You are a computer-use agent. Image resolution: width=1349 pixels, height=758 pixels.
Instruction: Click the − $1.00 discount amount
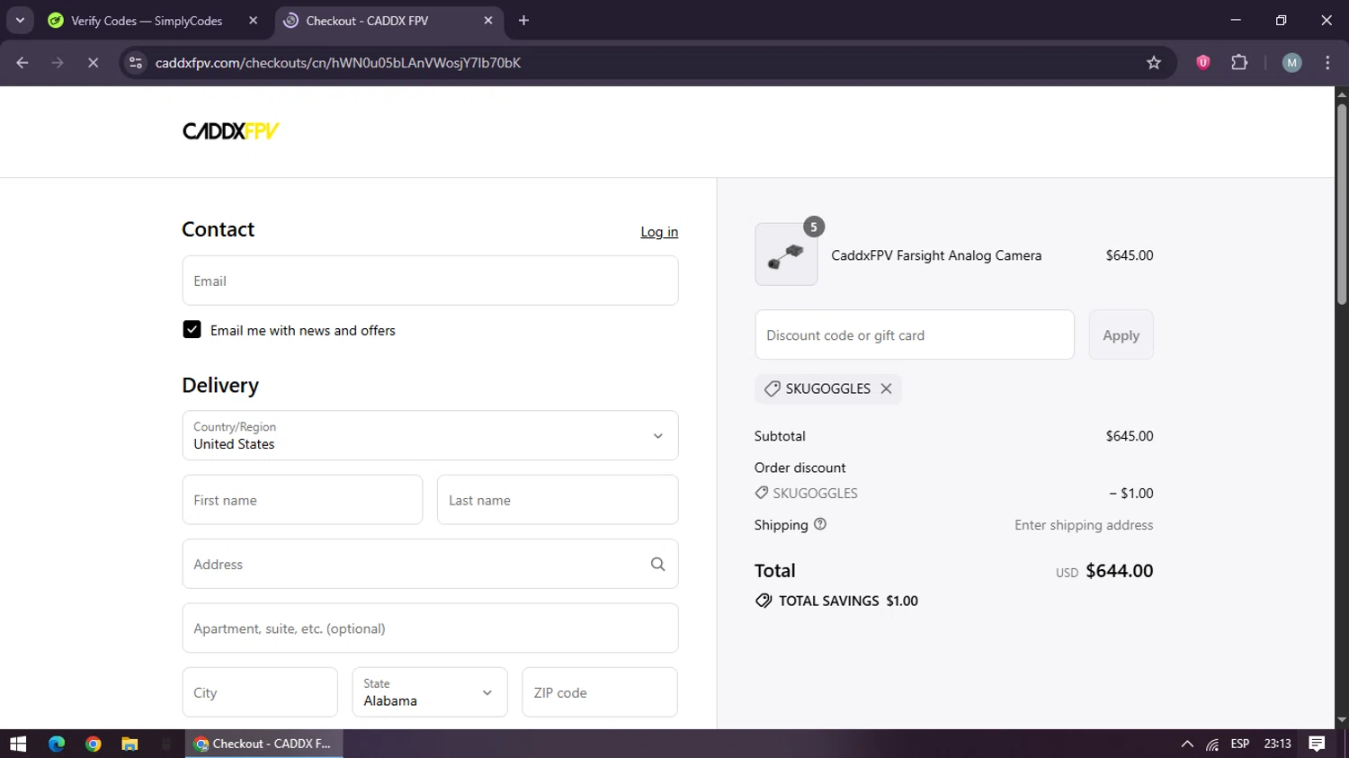pos(1131,494)
